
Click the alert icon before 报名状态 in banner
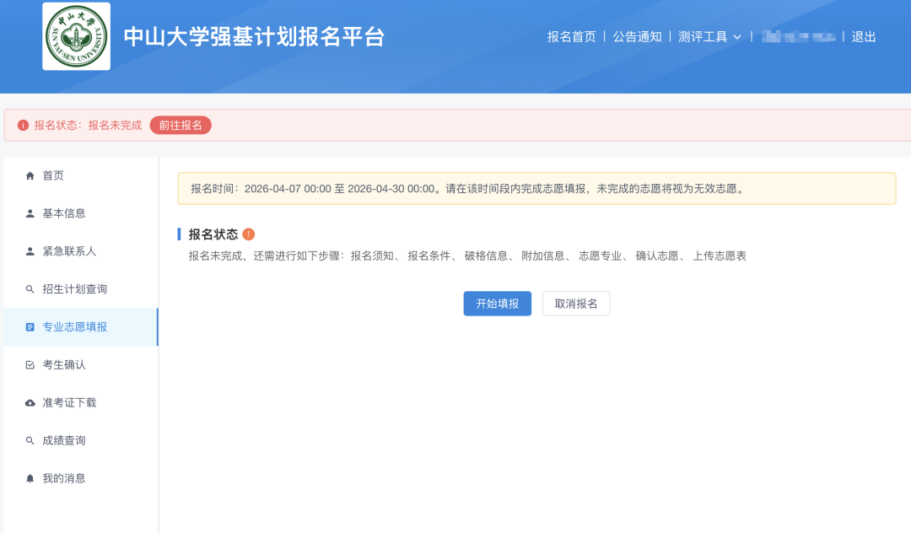[23, 124]
